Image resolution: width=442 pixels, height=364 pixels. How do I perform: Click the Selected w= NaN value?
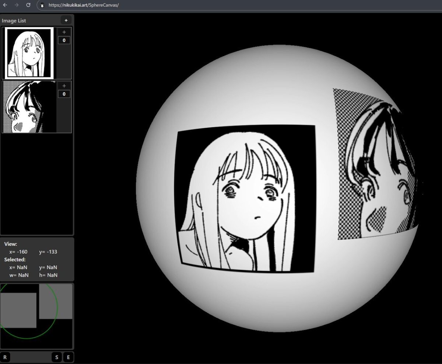coord(19,275)
